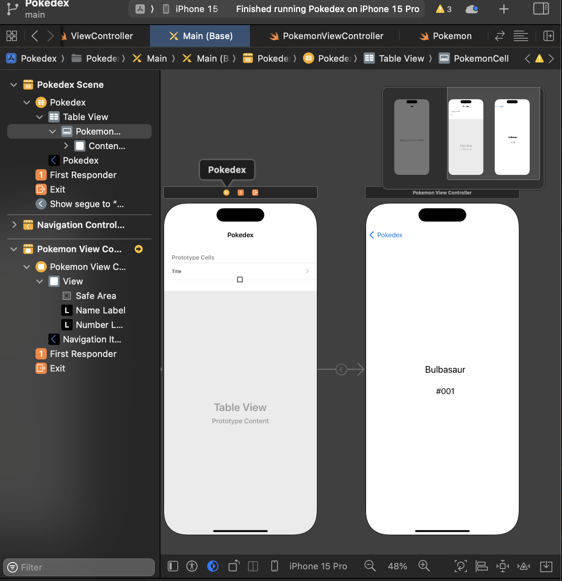
Task: Expand the Content View outline row
Action: 66,146
